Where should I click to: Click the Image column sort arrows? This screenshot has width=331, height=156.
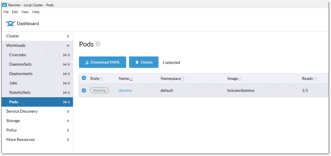[240, 79]
